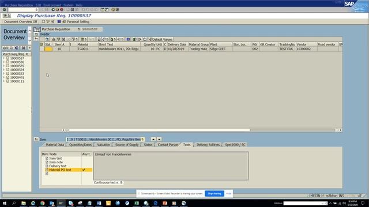The width and height of the screenshot is (369, 207).
Task: Click the Item note document icon
Action: 47,162
